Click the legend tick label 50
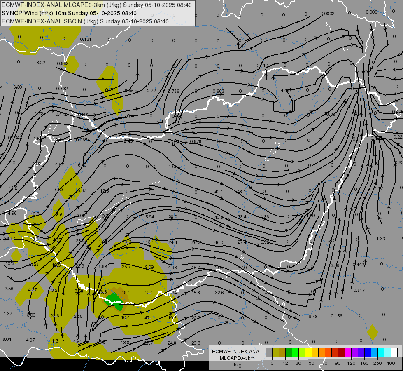Screen dimensions: 403x371 click(x=311, y=363)
